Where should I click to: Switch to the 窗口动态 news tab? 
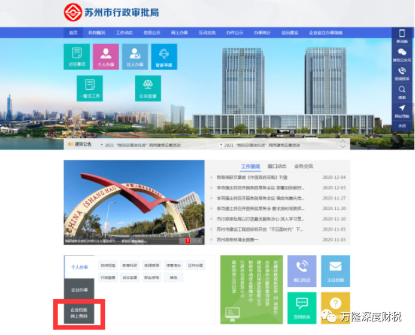click(276, 166)
